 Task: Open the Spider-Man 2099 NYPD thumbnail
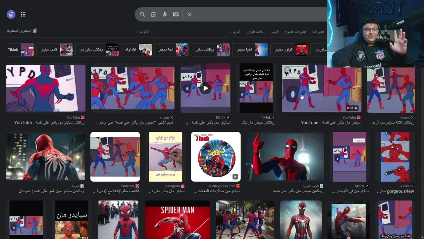click(46, 88)
